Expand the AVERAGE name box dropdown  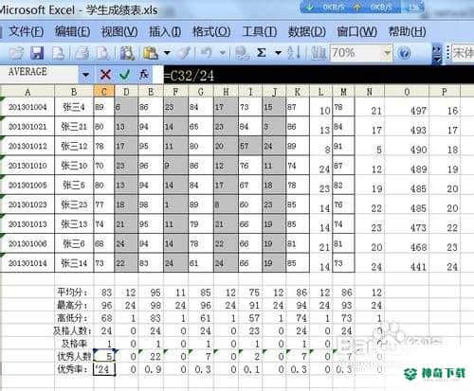(x=85, y=75)
